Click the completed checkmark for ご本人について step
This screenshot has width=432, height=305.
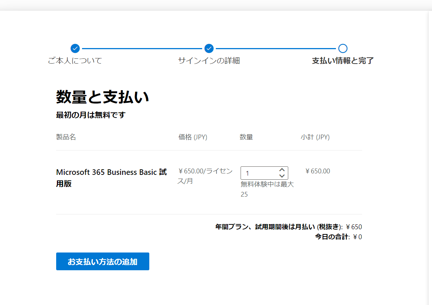[x=75, y=48]
